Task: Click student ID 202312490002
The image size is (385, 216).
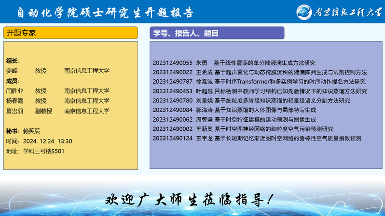Action: [x=172, y=129]
